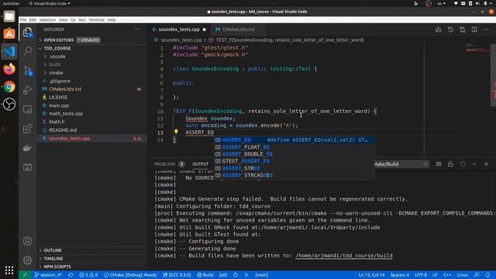
Task: Toggle output scroll lock icon
Action: [450, 164]
